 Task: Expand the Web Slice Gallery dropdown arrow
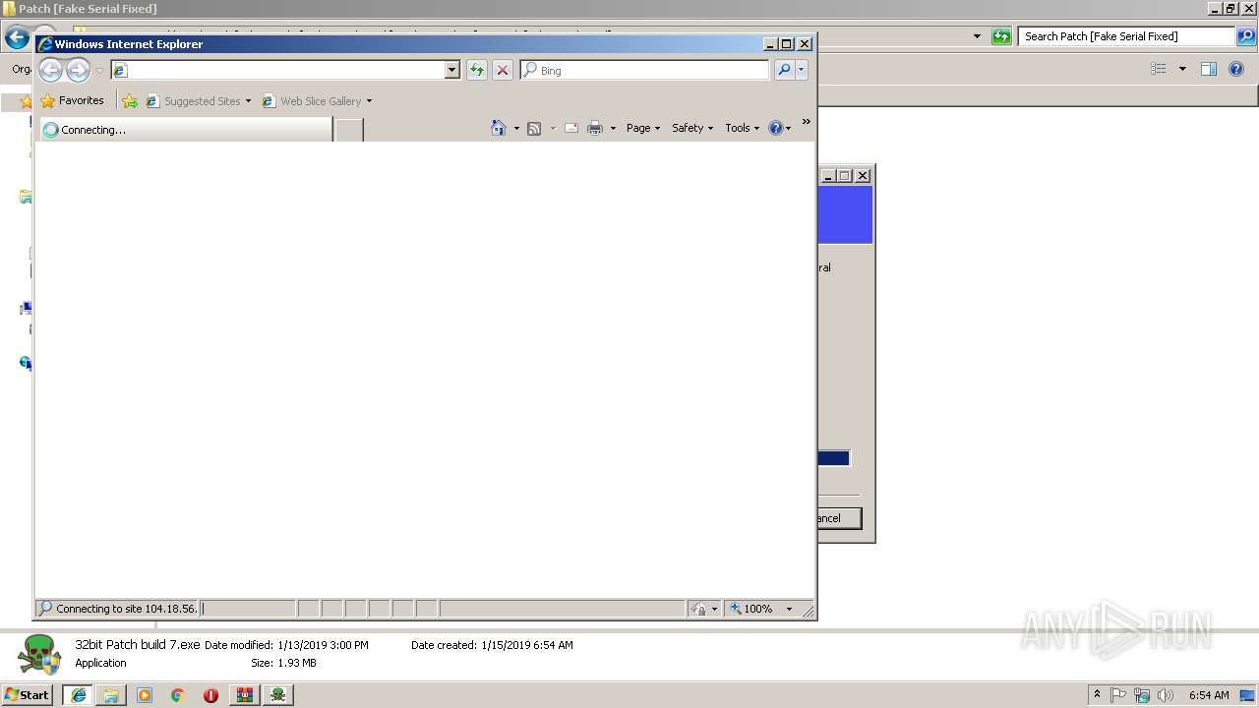(369, 101)
